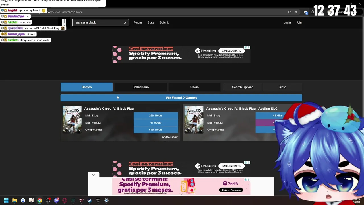The image size is (364, 205).
Task: Click the Black Flag game cover thumbnail
Action: 72,120
